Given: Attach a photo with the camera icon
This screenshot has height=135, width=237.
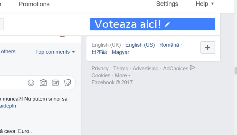Looking at the screenshot, I should (43, 83).
